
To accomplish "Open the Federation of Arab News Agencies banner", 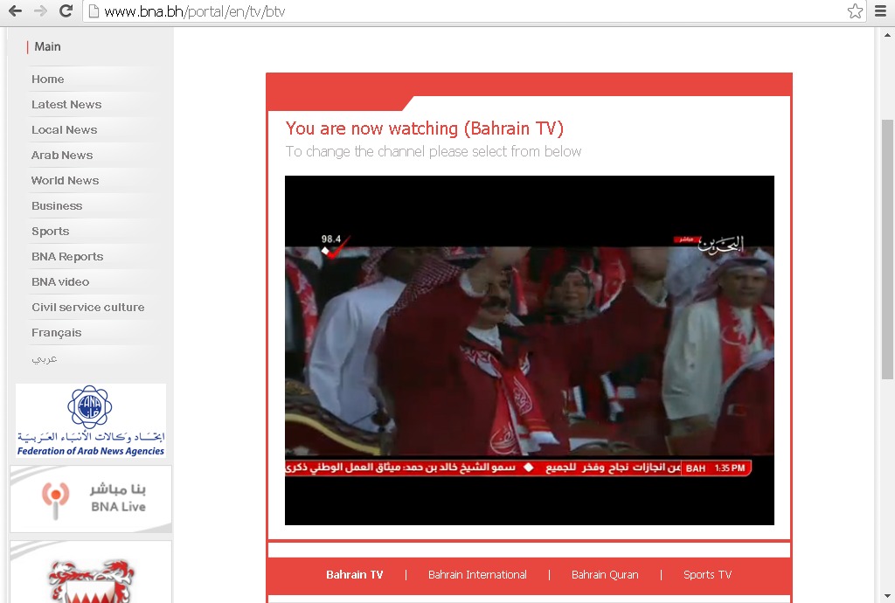I will [x=91, y=420].
